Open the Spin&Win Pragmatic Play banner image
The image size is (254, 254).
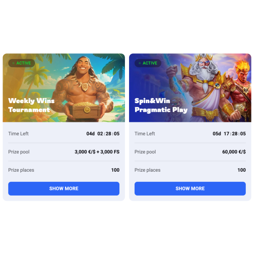click(x=190, y=88)
